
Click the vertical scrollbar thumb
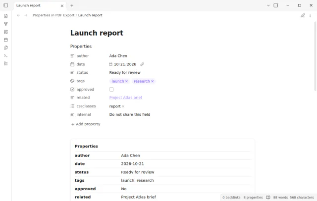[x=315, y=56]
